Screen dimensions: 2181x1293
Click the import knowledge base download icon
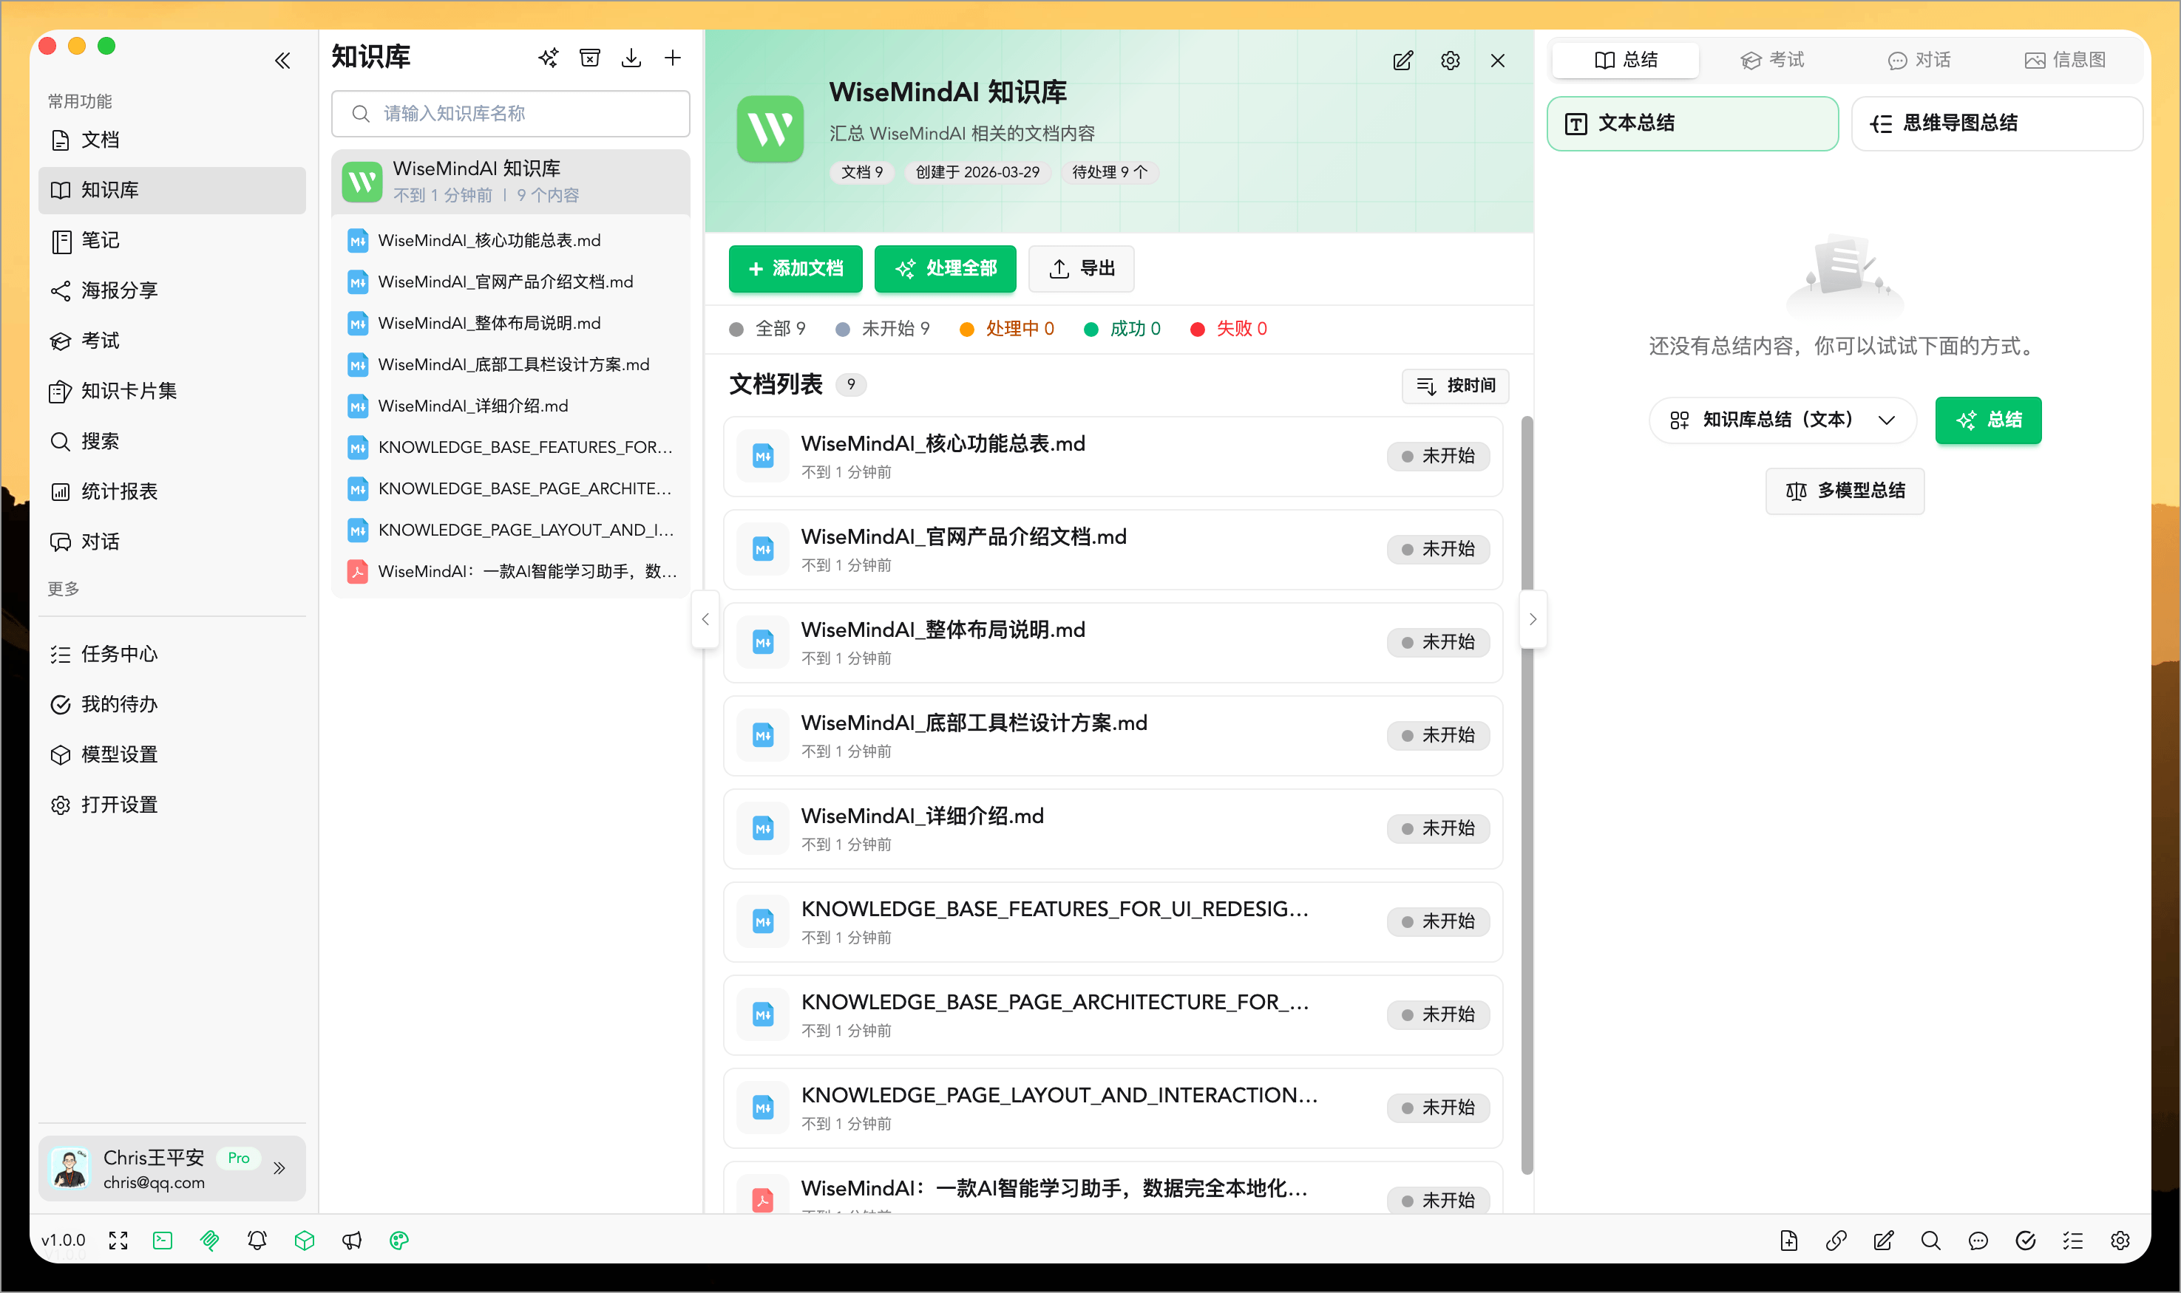coord(631,58)
